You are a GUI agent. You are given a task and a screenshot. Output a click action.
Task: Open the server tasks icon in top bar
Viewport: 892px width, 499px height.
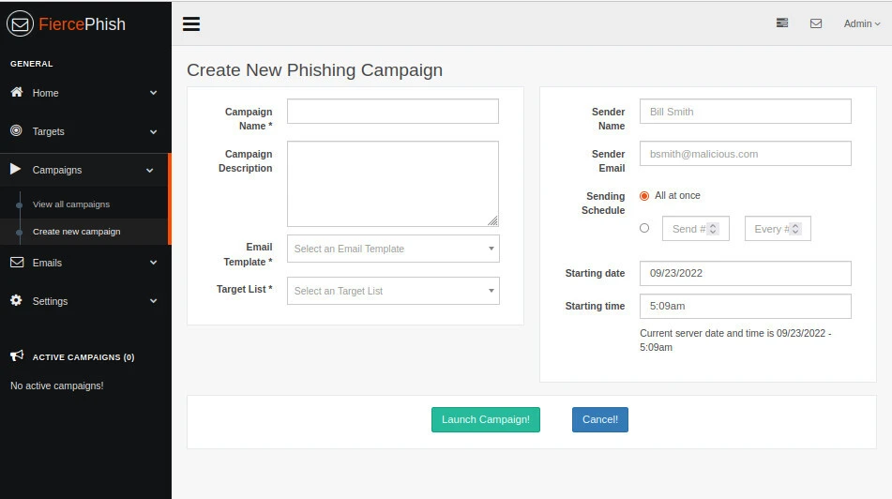click(x=782, y=23)
